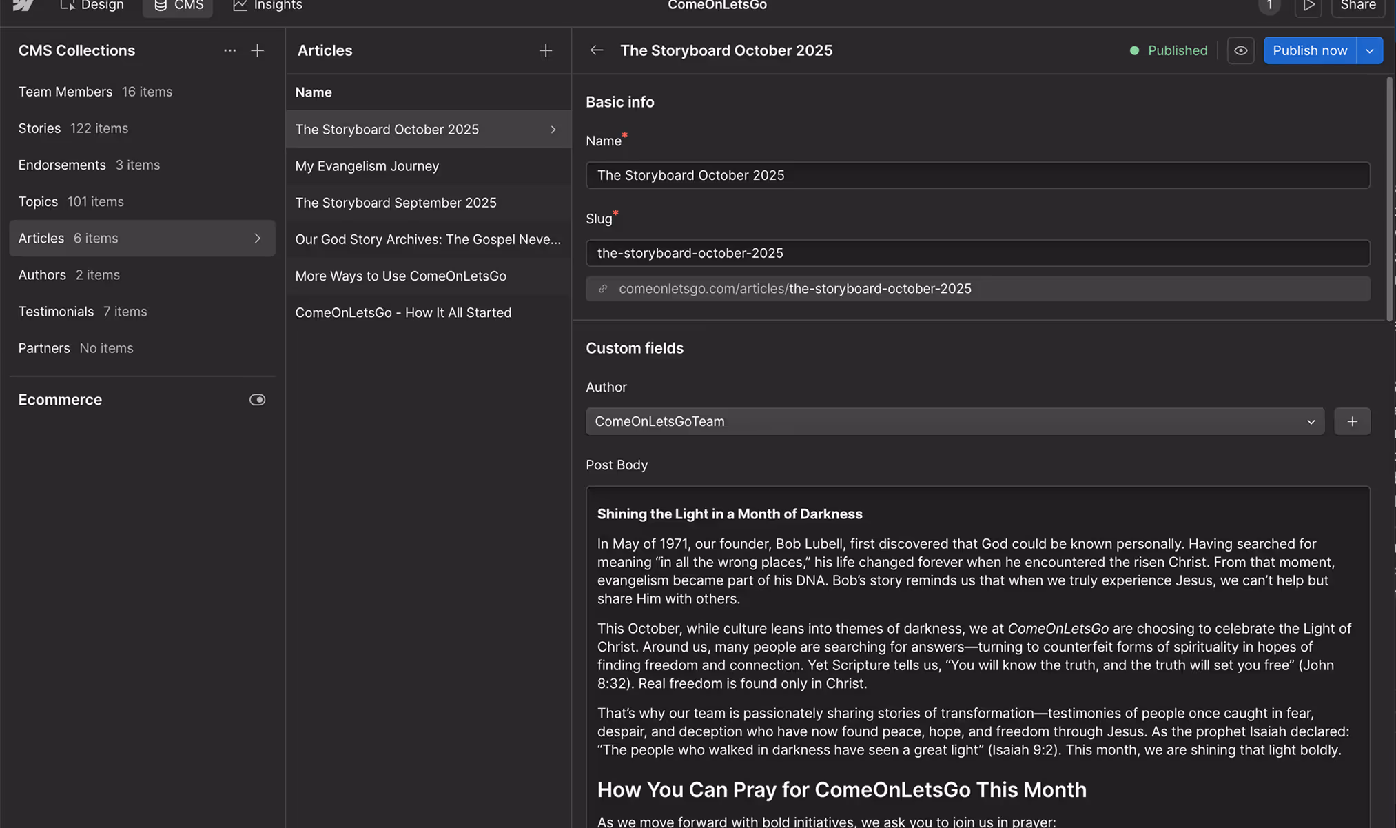
Task: Click the Webflow logo icon
Action: pos(23,6)
